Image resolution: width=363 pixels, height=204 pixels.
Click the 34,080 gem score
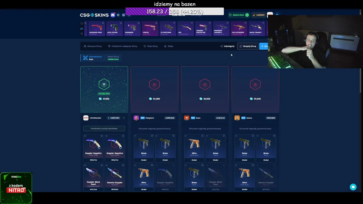(x=155, y=99)
